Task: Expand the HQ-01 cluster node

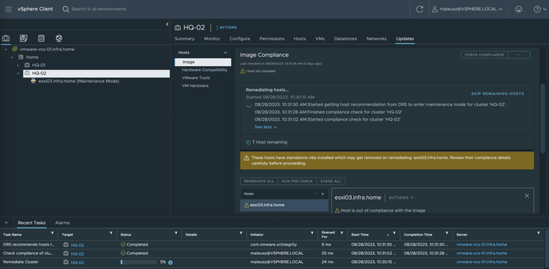Action: pyautogui.click(x=18, y=65)
